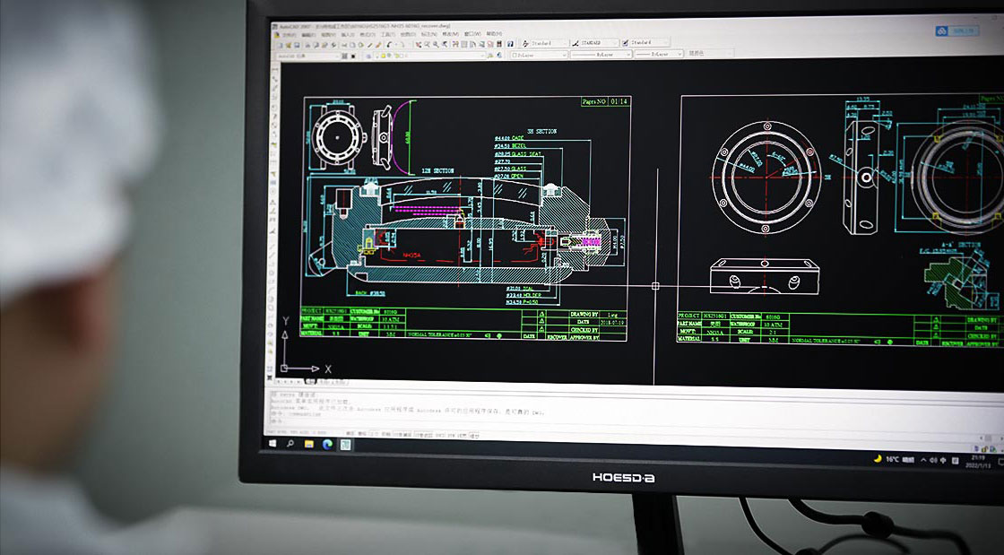Click the 12H SECTION label in drawing
This screenshot has height=555, width=1004.
coord(437,171)
